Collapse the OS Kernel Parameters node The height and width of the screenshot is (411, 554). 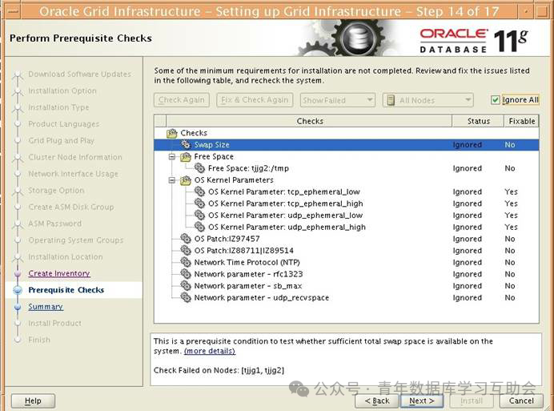[x=171, y=180]
